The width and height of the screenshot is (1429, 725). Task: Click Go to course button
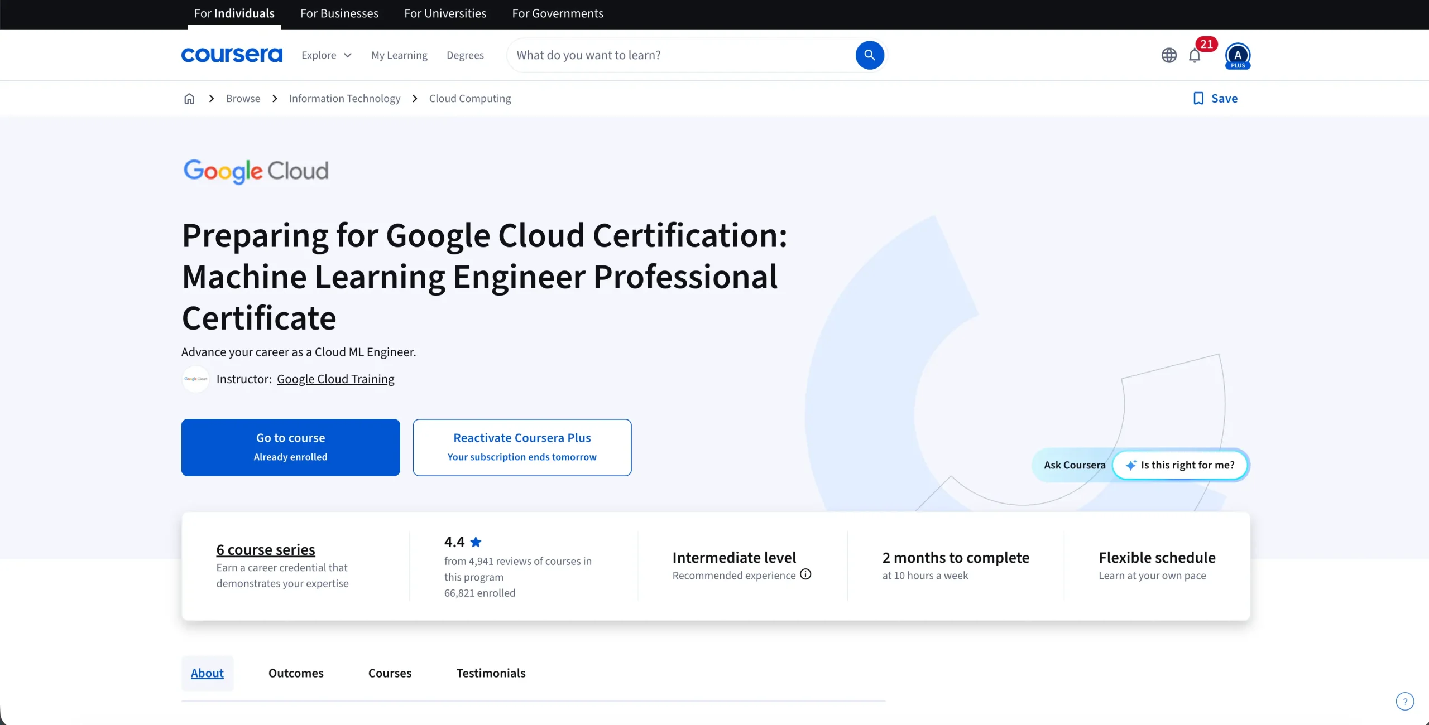(290, 447)
